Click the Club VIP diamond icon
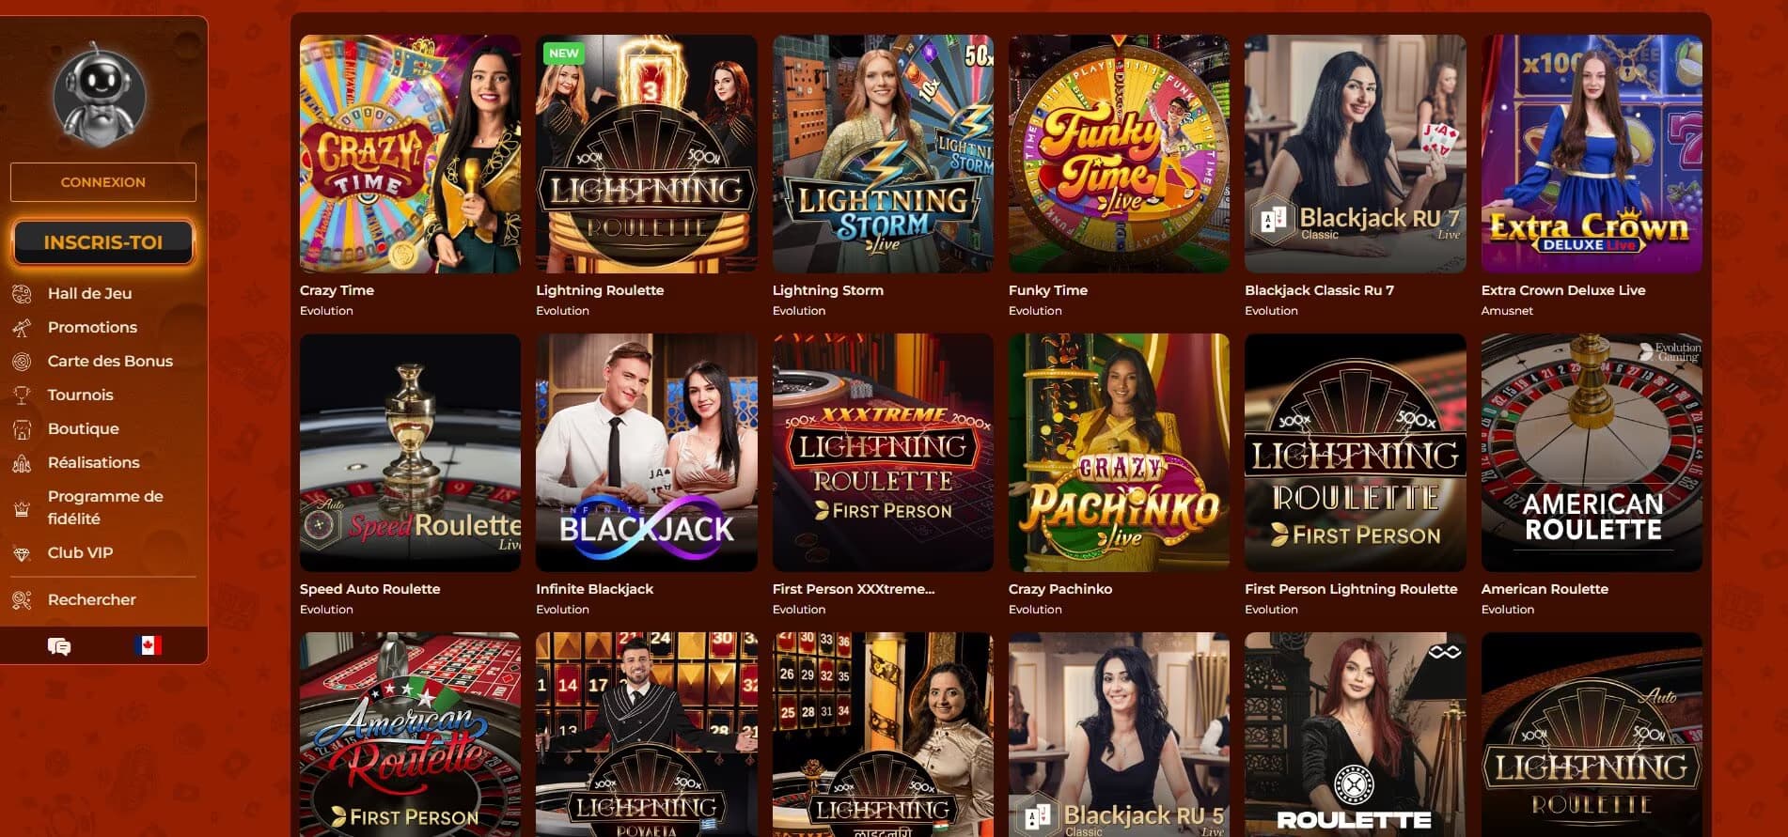The image size is (1788, 837). (22, 553)
